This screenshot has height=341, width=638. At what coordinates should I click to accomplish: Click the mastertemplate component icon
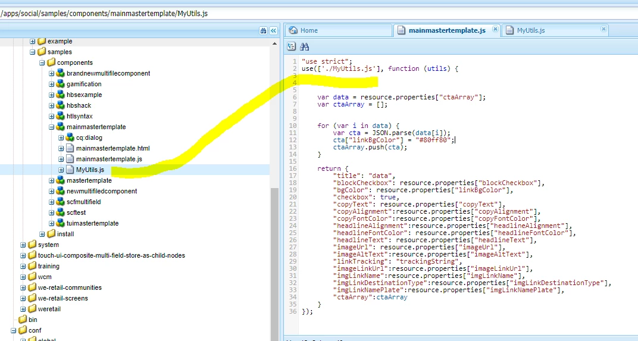(60, 180)
